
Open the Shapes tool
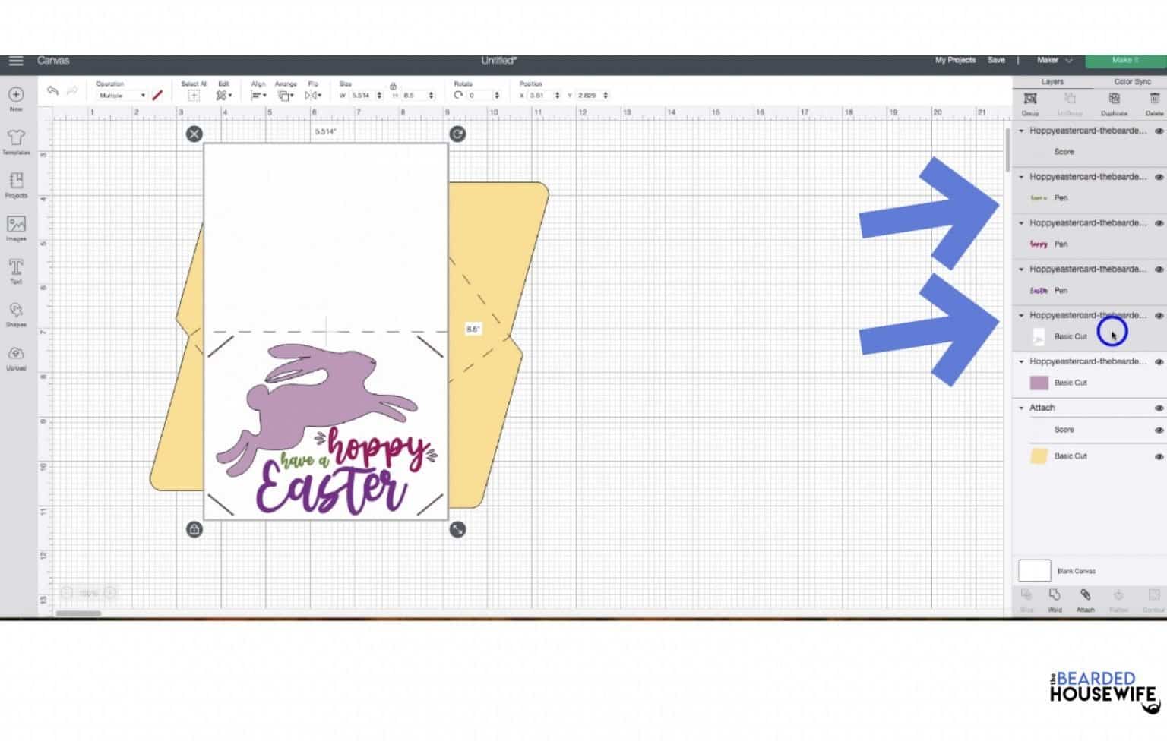click(16, 313)
